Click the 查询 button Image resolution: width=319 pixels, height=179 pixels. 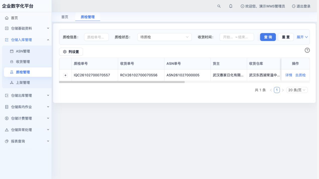(x=268, y=37)
